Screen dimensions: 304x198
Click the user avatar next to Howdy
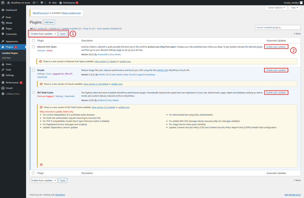(301, 3)
